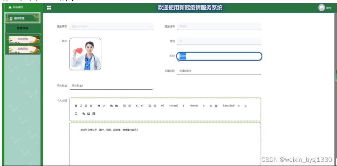This screenshot has height=166, width=337.
Task: Click the 所在科室 input field
Action: click(111, 86)
